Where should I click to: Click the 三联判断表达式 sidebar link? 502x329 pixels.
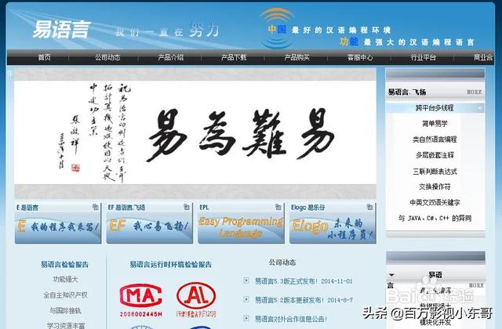(435, 171)
